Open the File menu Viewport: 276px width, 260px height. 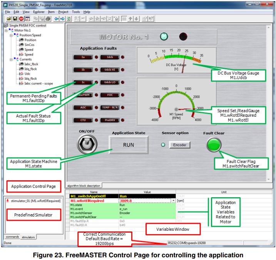(7, 12)
